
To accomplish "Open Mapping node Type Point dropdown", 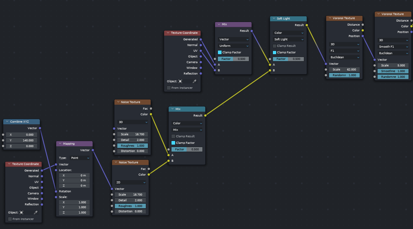I will (x=80, y=158).
